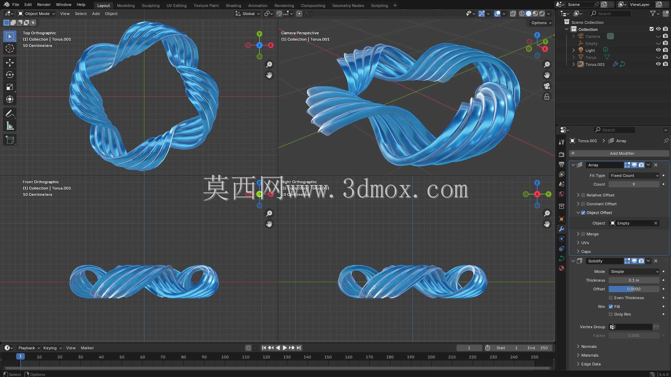Screen dimensions: 671x377
Task: Enable Only Rim checkbox
Action: tap(611, 314)
